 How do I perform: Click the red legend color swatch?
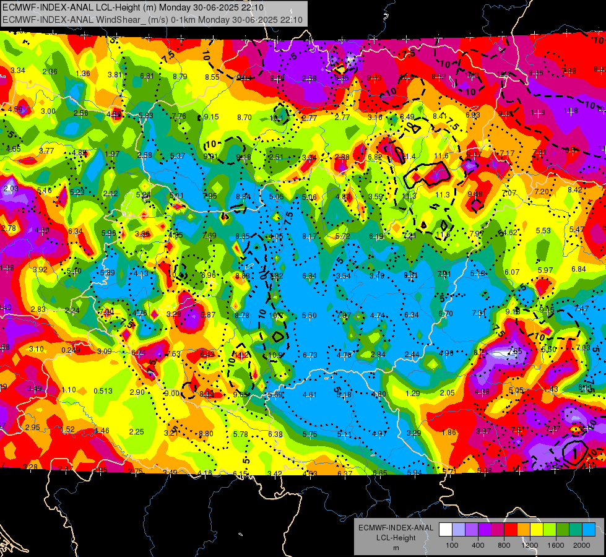[x=511, y=530]
